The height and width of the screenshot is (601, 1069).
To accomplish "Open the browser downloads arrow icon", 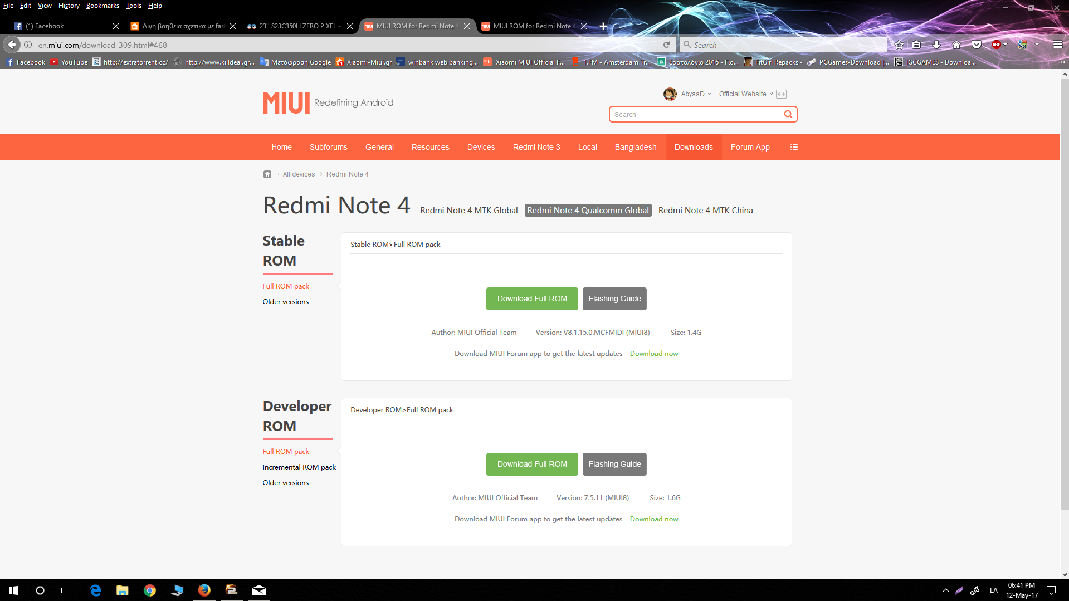I will click(936, 45).
